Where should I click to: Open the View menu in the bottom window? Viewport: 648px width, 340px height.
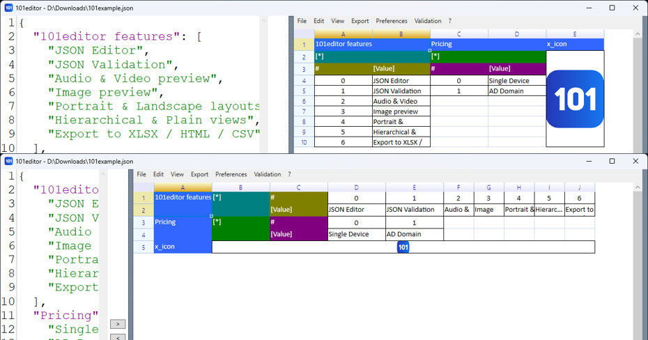[177, 174]
